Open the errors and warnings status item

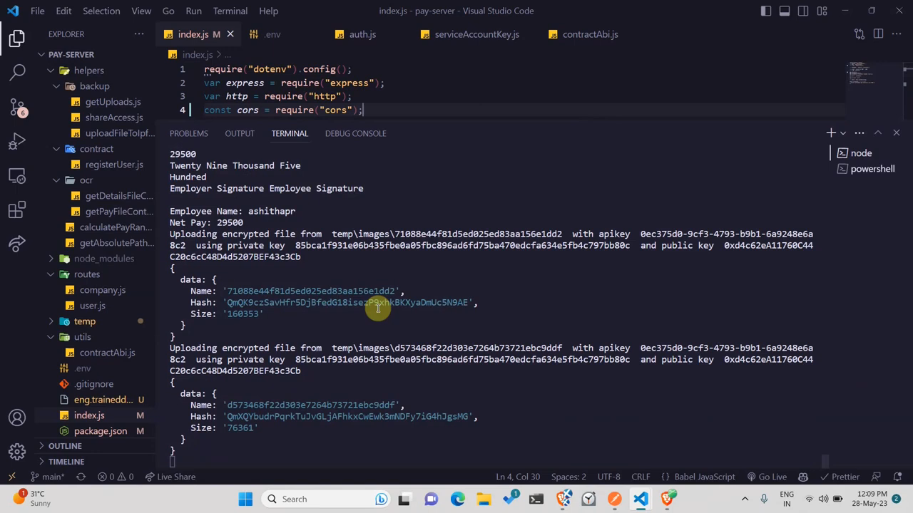[116, 477]
